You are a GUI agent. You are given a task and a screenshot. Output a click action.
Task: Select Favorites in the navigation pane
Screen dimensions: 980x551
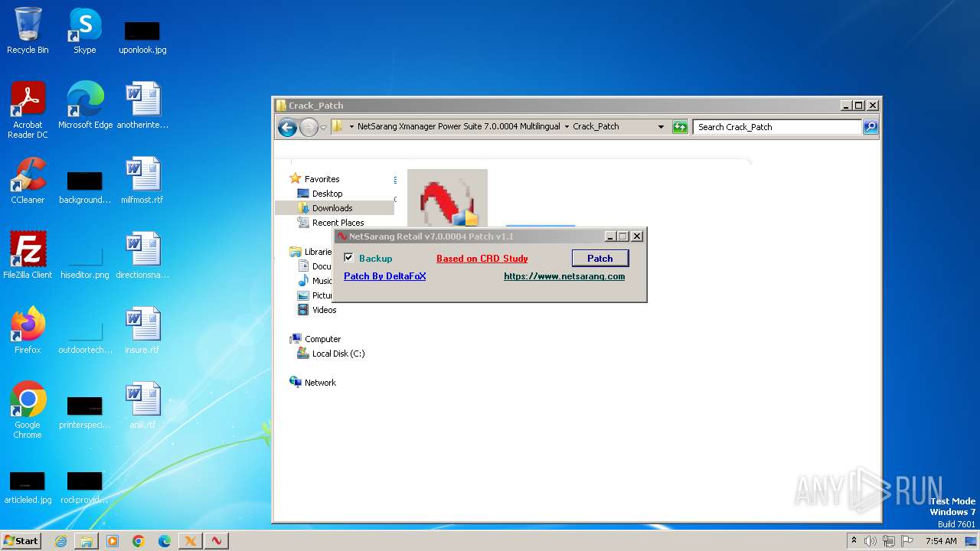(x=322, y=179)
